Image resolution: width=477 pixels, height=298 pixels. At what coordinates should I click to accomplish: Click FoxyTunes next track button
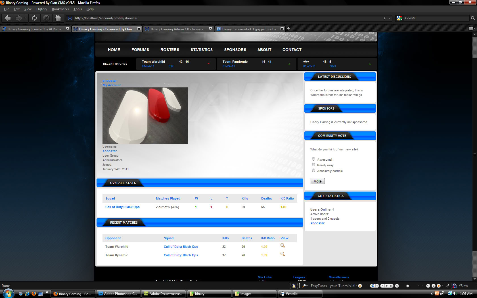click(x=391, y=286)
